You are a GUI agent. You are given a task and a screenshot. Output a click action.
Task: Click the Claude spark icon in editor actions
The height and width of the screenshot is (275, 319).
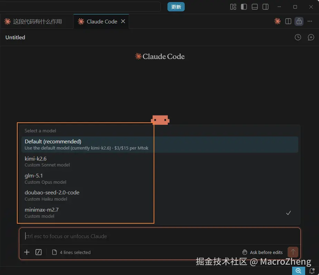(x=277, y=21)
